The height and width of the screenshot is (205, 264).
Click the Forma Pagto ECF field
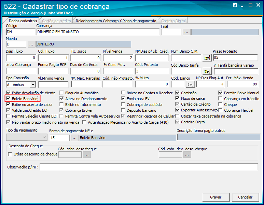click(x=53, y=71)
